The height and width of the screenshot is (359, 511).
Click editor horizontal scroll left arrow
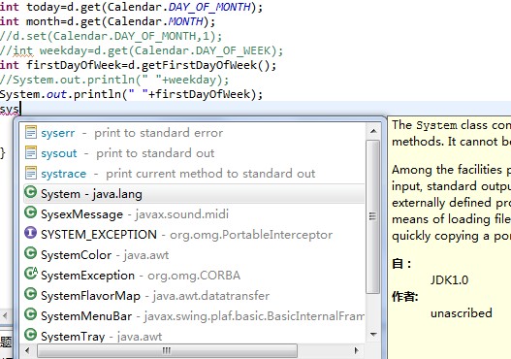[x=5, y=315]
